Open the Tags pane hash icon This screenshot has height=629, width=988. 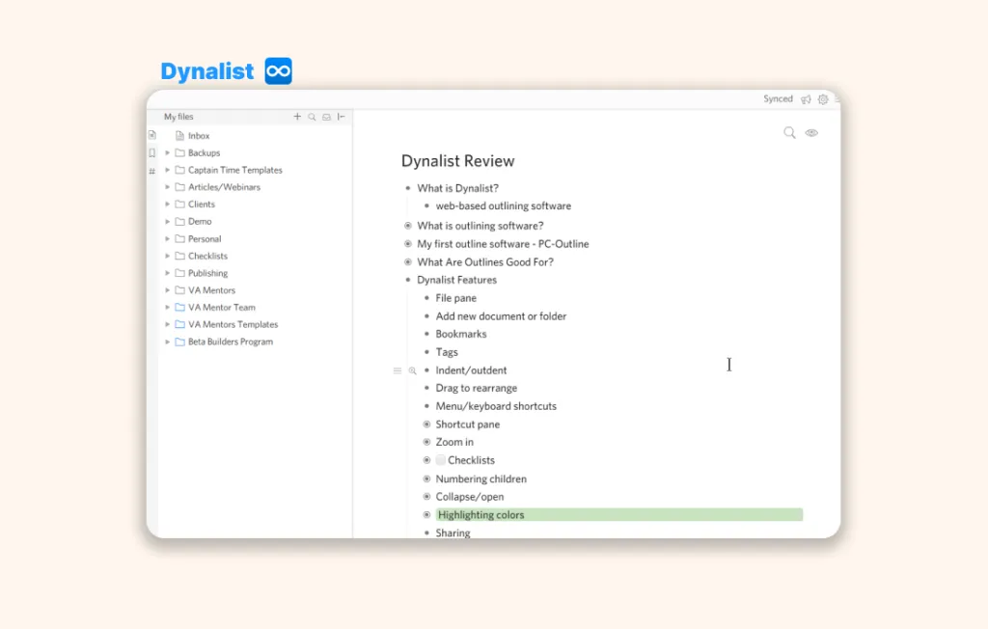click(151, 171)
